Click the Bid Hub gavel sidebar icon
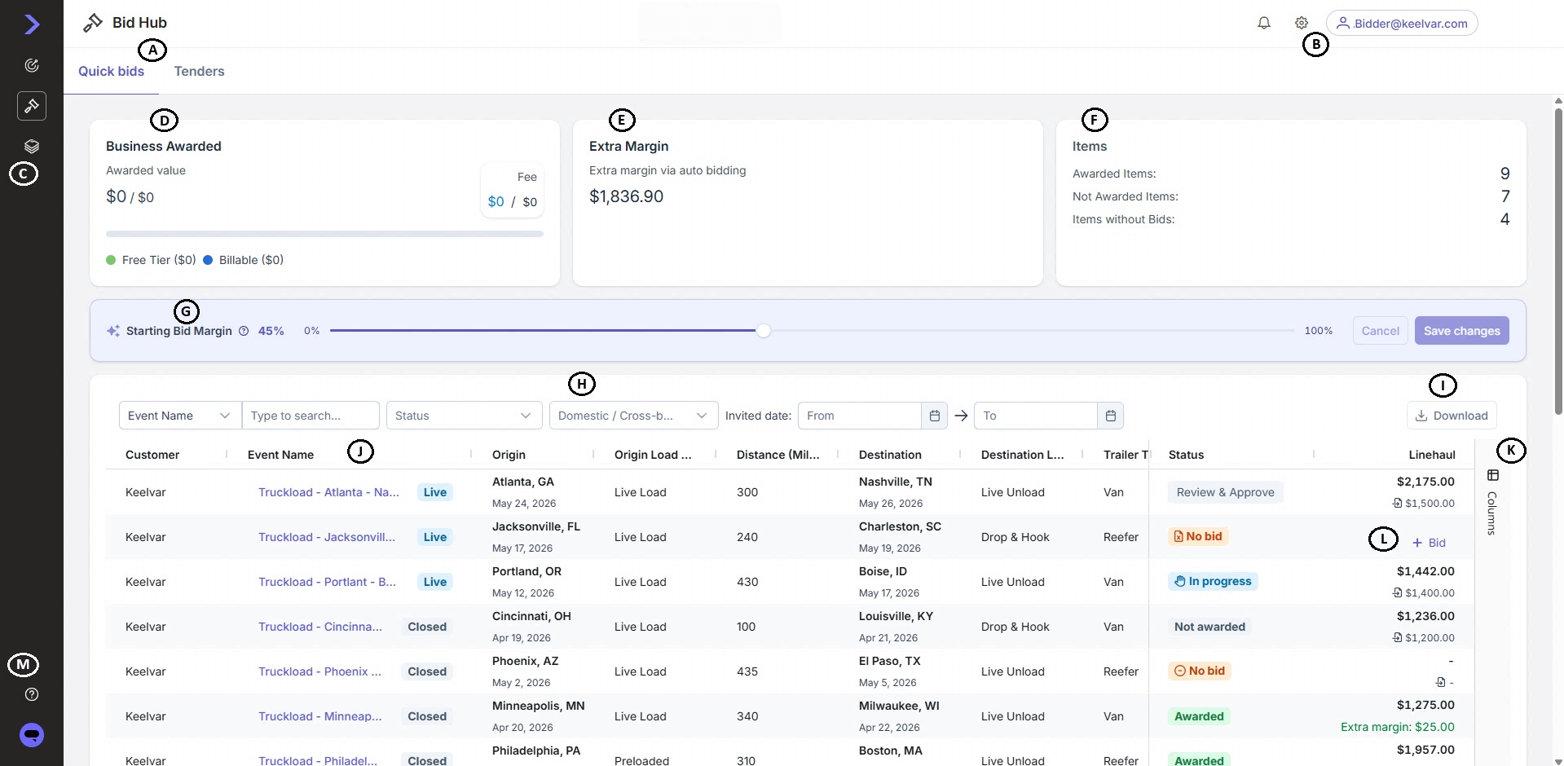Screen dimensions: 1564x766 (x=32, y=106)
